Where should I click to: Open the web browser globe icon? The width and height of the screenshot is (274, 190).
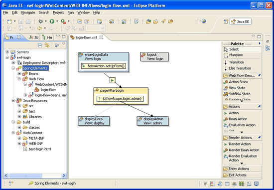point(204,21)
